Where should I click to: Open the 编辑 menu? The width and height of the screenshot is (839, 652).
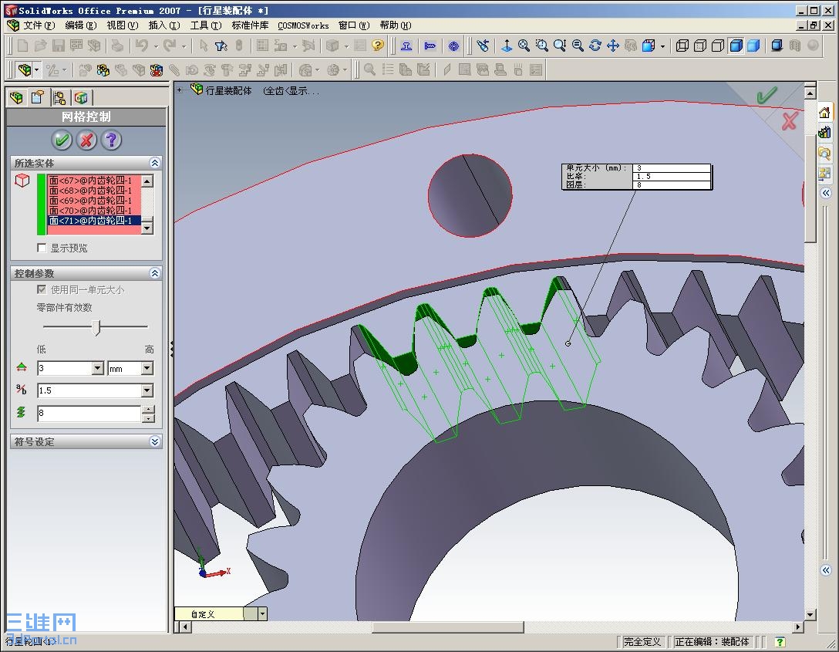click(81, 25)
